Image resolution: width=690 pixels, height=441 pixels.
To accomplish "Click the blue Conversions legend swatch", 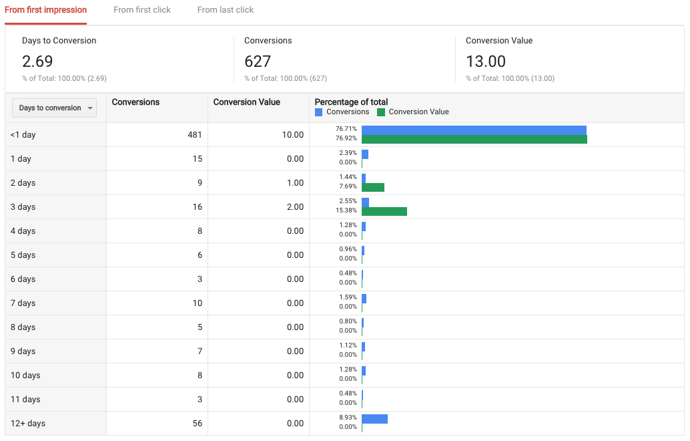I will point(319,112).
